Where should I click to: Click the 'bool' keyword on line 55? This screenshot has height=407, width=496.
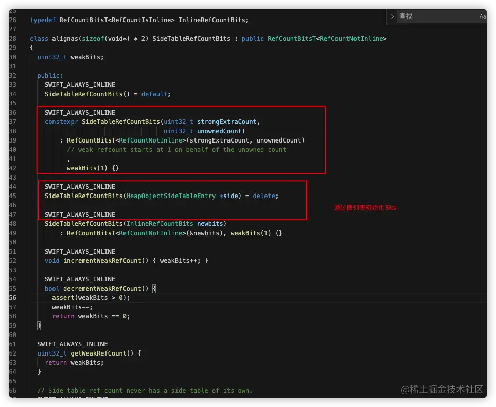tap(52, 289)
